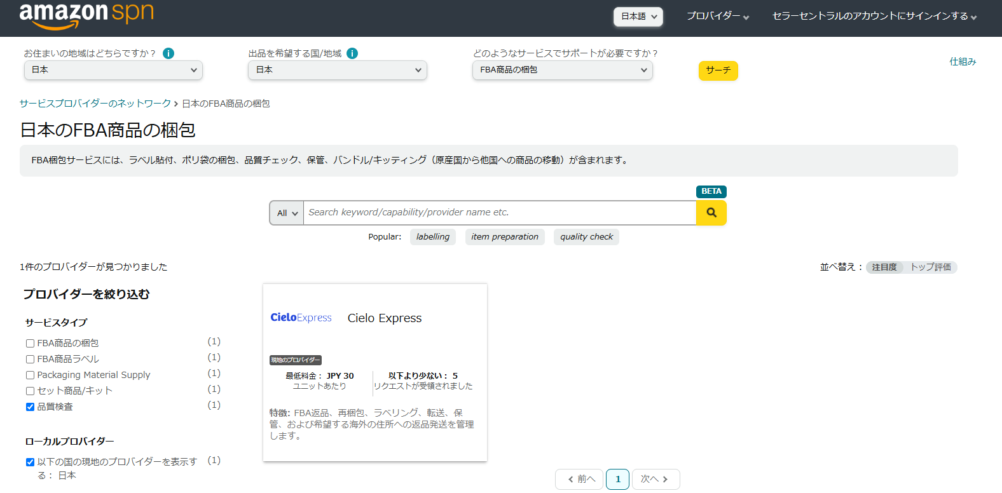The height and width of the screenshot is (493, 1002).
Task: Click the 現地のプロバイダー badge
Action: (296, 360)
